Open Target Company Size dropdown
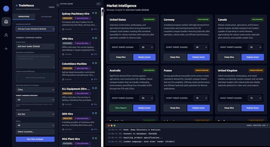This screenshot has height=147, width=270. click(35, 114)
